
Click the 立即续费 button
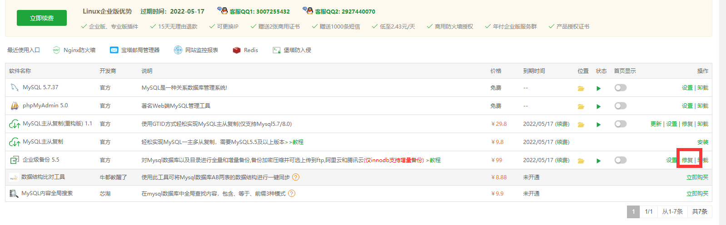[x=42, y=18]
